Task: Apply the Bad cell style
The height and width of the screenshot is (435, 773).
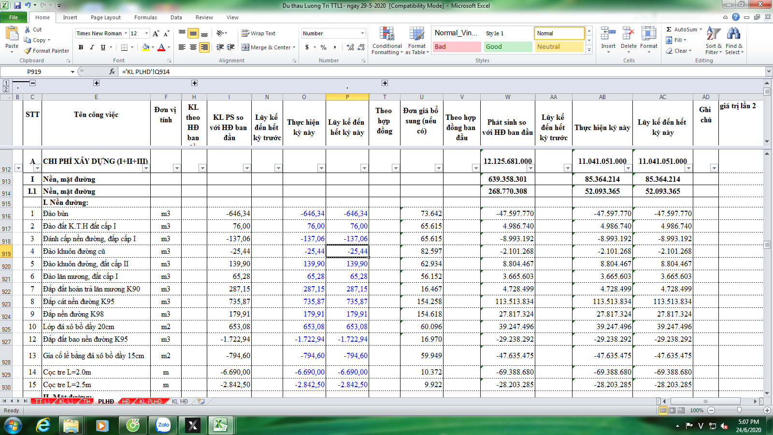Action: pyautogui.click(x=456, y=47)
